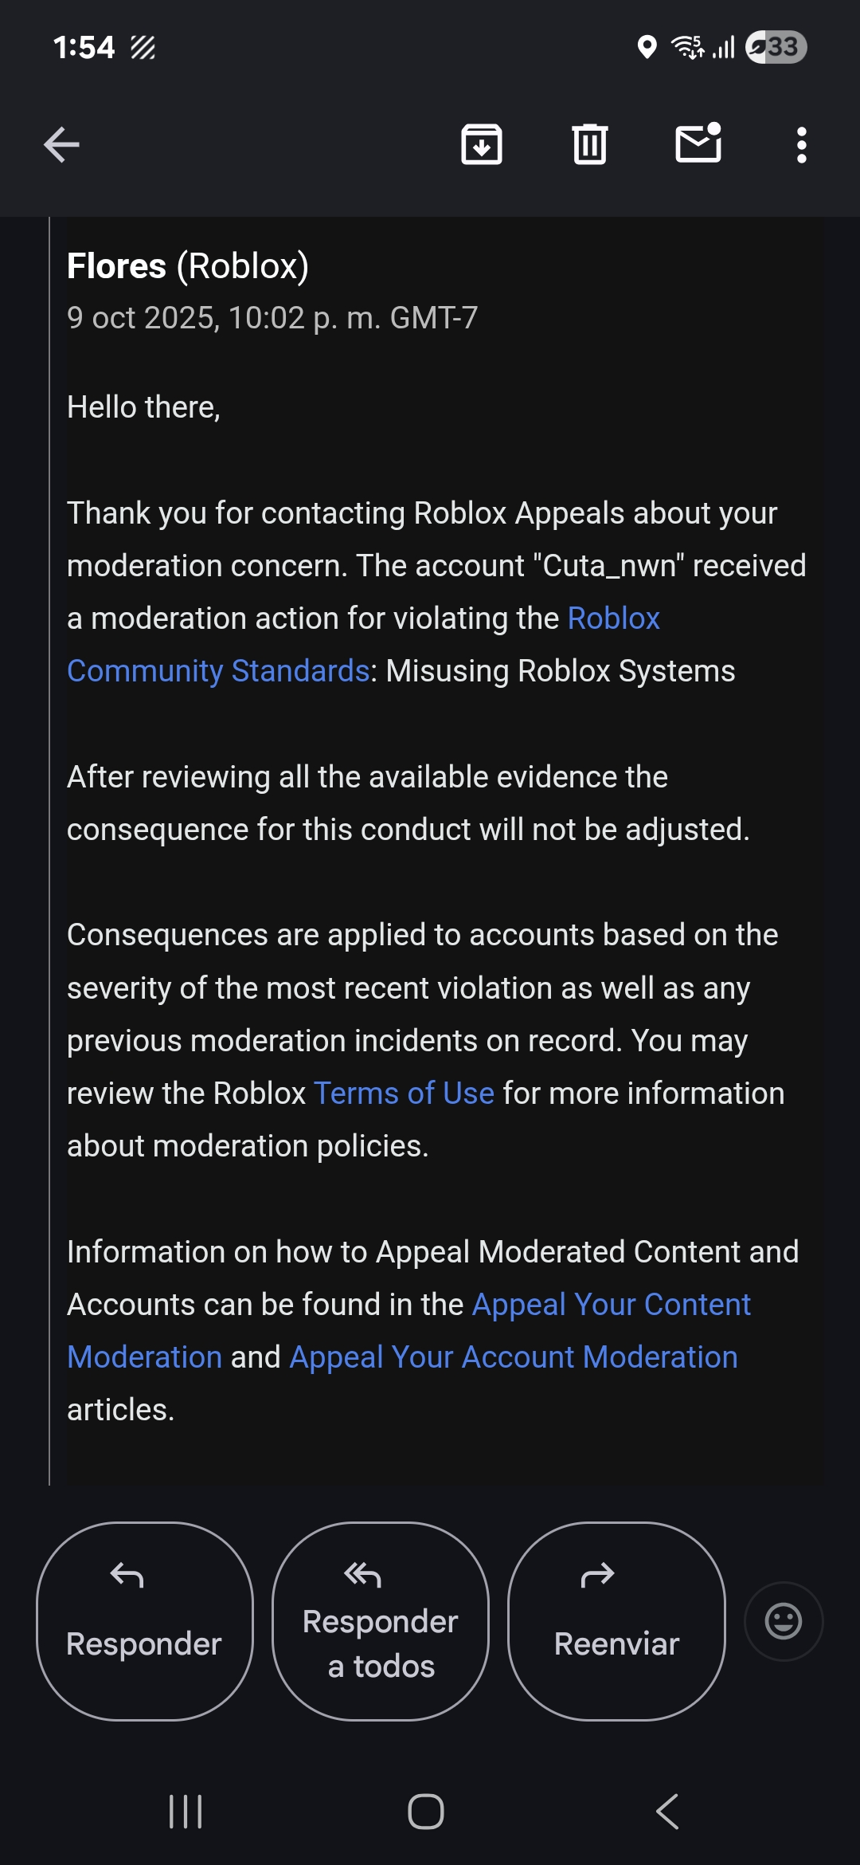The width and height of the screenshot is (860, 1865).
Task: Delete this email
Action: pyautogui.click(x=588, y=144)
